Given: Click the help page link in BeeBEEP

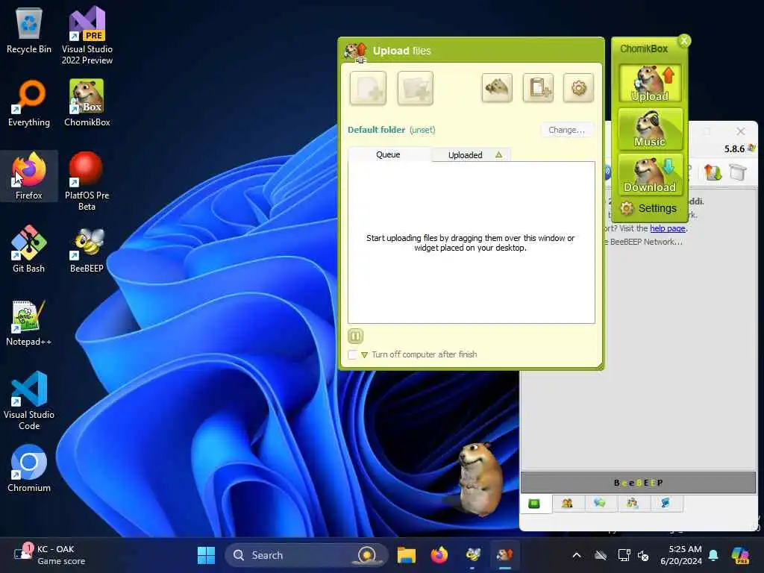Looking at the screenshot, I should click(668, 228).
